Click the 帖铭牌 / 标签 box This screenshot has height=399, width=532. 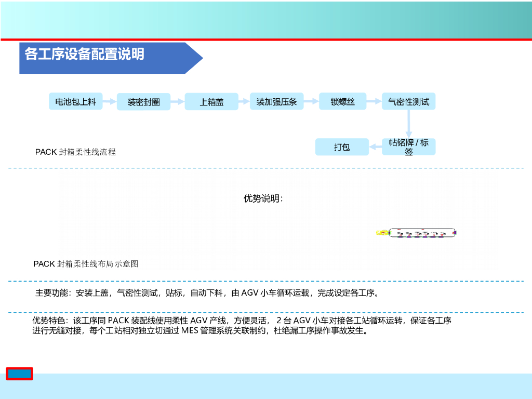(x=408, y=147)
